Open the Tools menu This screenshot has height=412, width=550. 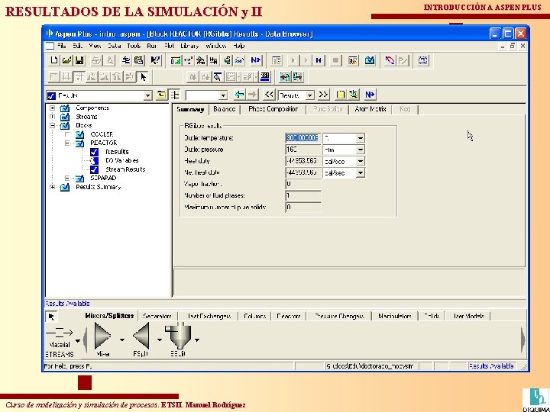(x=133, y=46)
